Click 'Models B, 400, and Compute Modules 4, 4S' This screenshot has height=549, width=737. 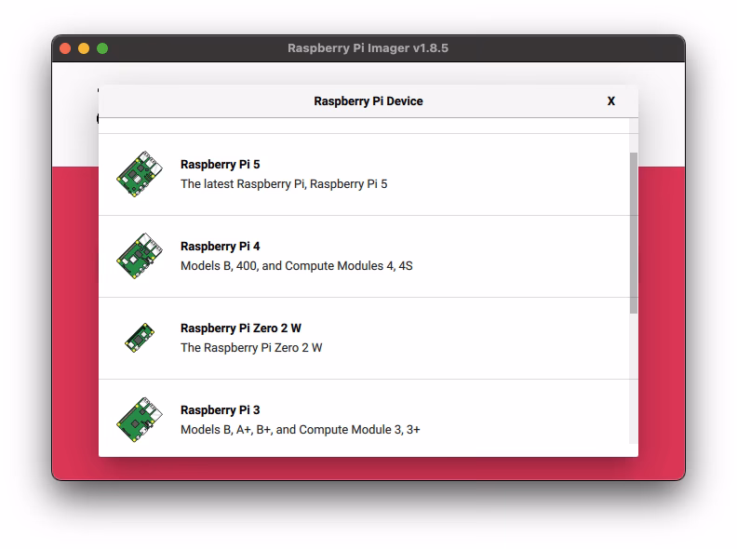297,265
